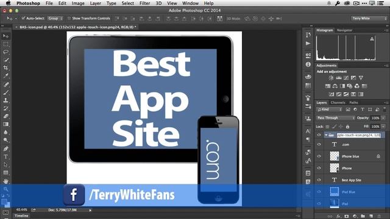Select the Healing Brush tool
This screenshot has height=219, width=390.
tap(5, 85)
